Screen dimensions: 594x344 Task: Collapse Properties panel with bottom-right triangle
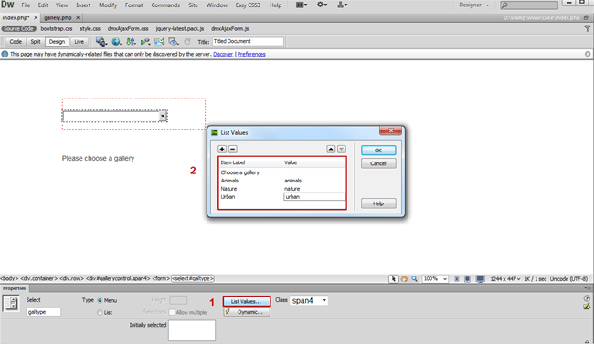click(x=588, y=342)
